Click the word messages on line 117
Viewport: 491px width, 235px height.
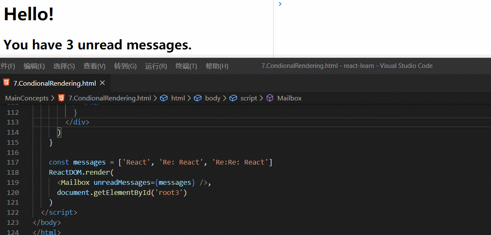pyautogui.click(x=89, y=162)
